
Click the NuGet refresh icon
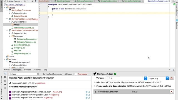[5, 77]
